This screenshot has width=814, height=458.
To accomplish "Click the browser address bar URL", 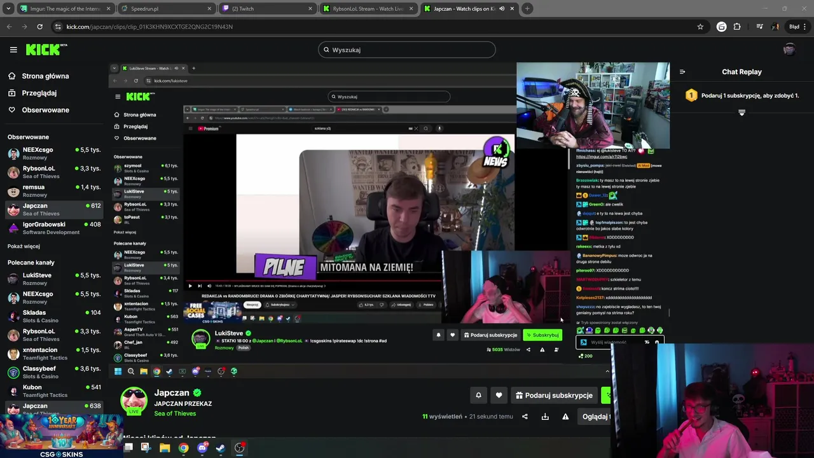I will tap(149, 27).
